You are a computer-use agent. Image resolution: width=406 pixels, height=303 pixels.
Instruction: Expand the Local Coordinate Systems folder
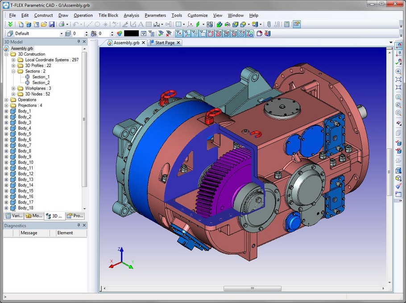(x=13, y=60)
